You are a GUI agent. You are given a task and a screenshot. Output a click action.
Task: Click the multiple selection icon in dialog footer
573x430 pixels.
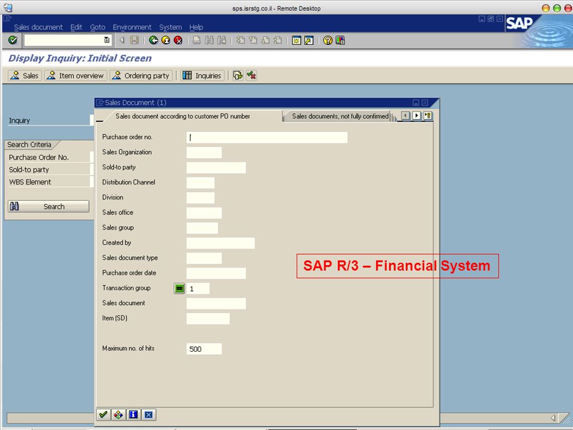pyautogui.click(x=118, y=414)
